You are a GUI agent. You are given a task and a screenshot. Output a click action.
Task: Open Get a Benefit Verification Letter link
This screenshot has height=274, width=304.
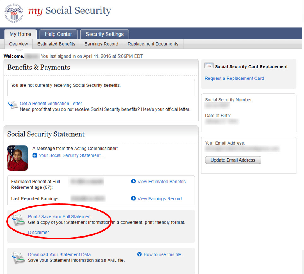pos(51,104)
